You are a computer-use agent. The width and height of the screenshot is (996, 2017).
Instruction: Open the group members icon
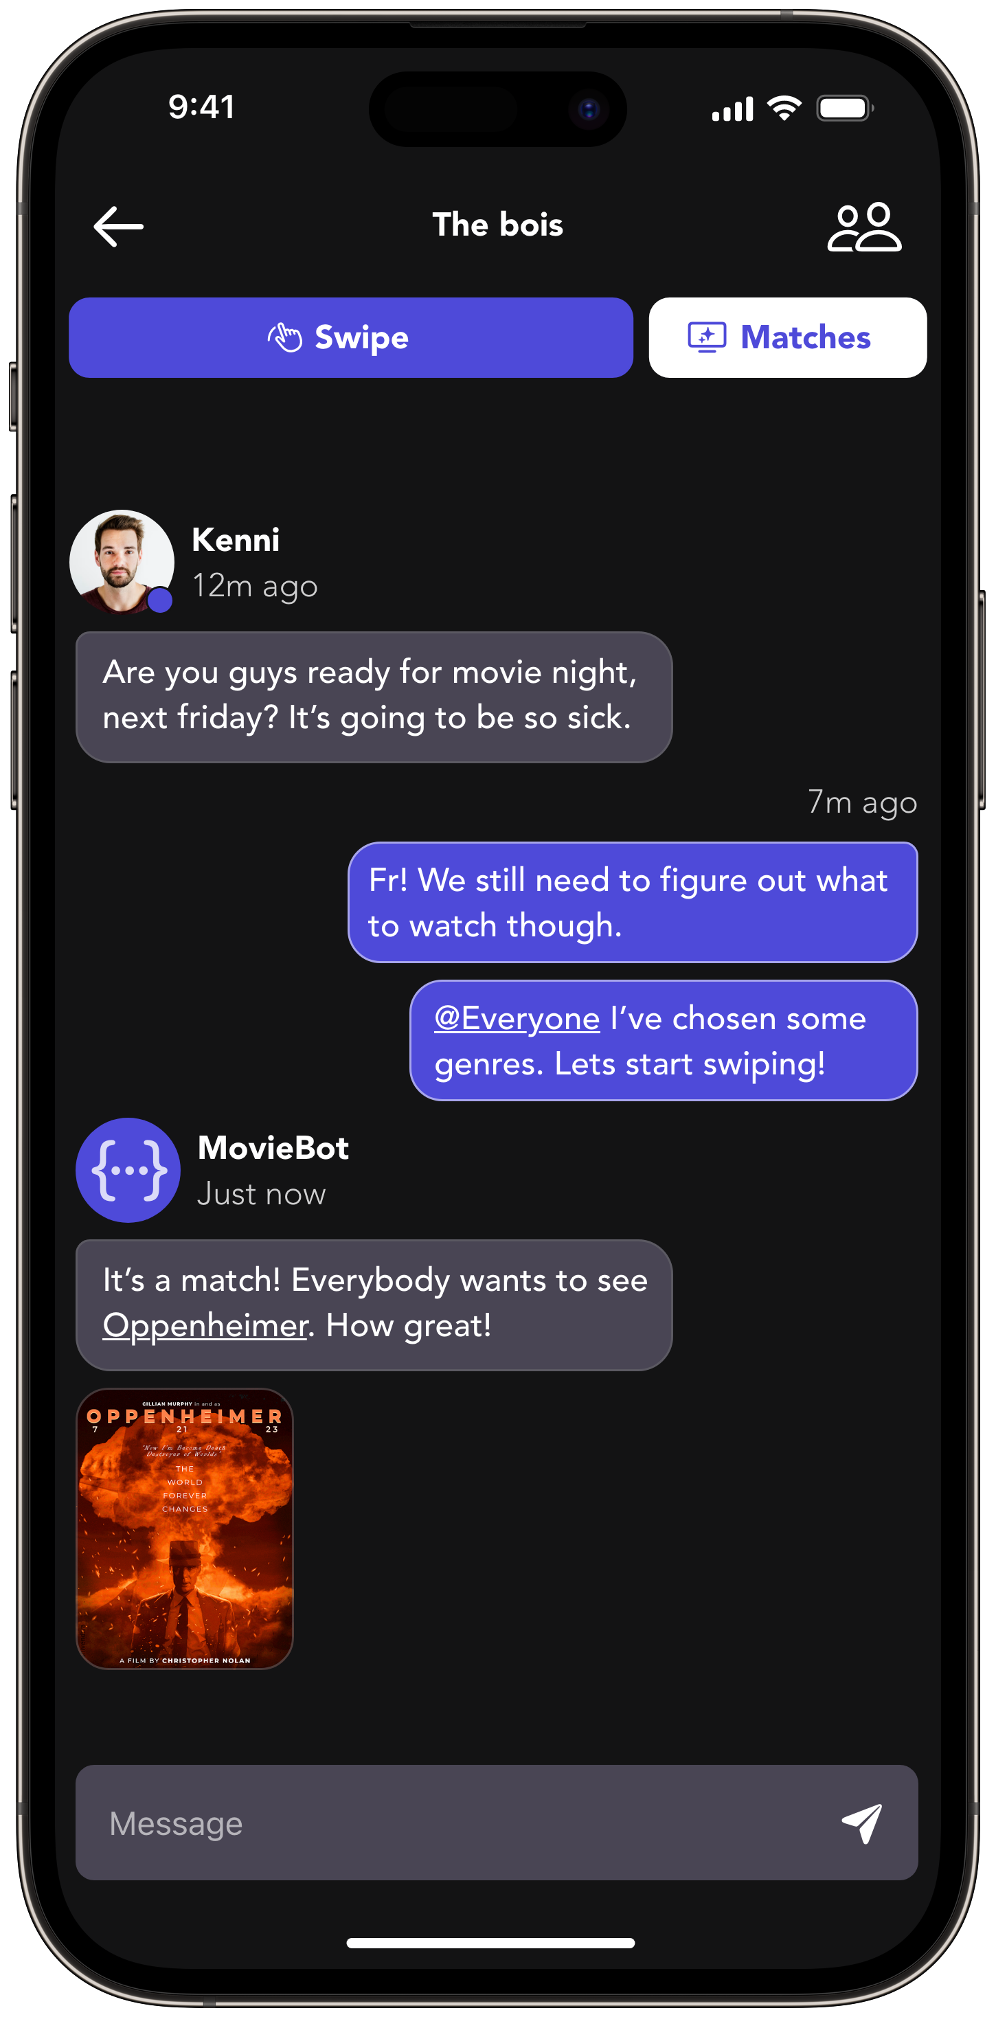click(863, 227)
